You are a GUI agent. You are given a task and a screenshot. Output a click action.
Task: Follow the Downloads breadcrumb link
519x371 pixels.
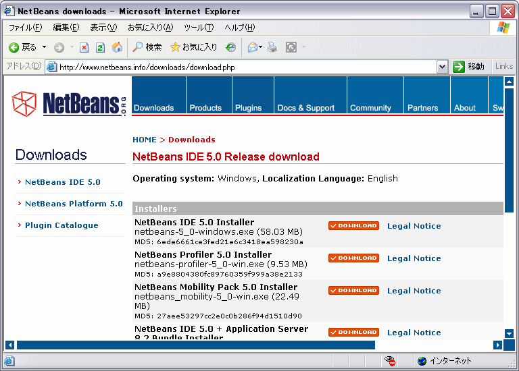point(192,140)
